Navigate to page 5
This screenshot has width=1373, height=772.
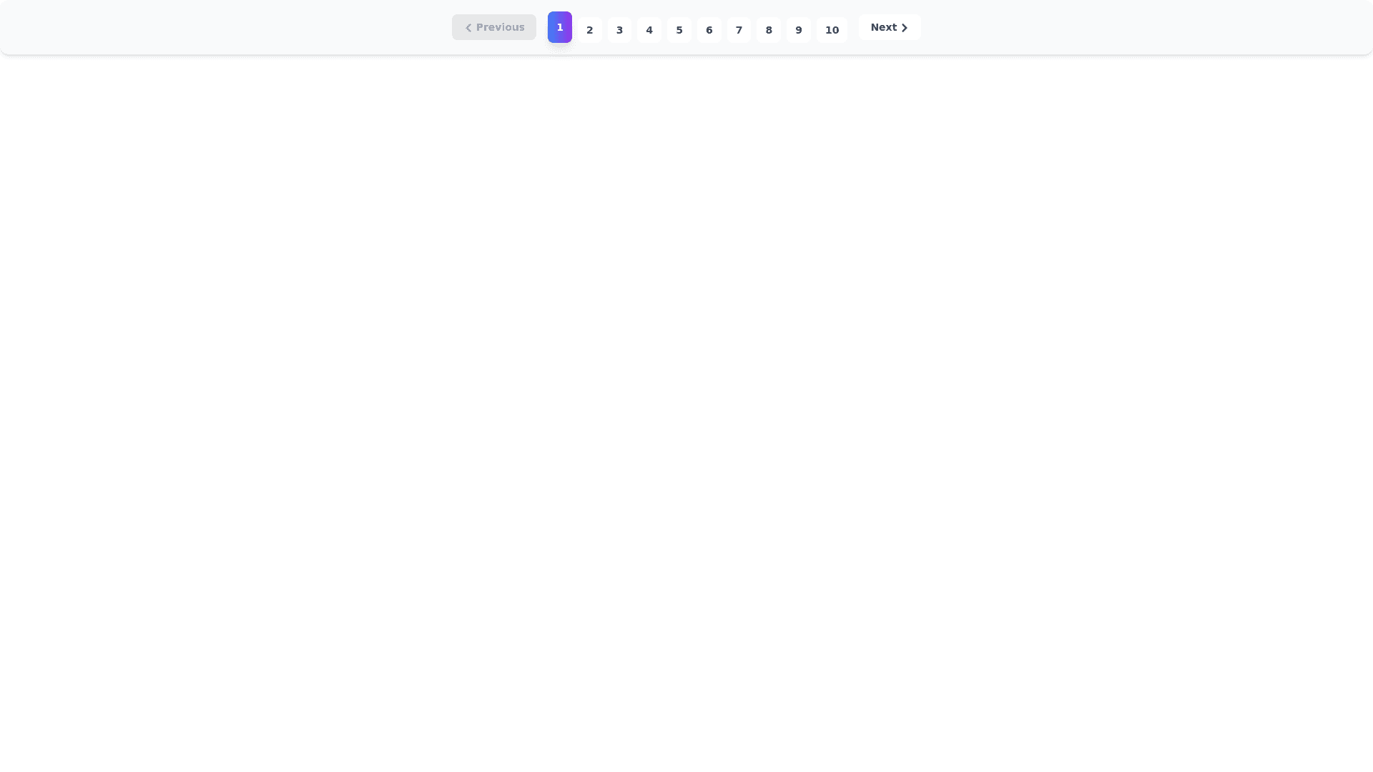tap(679, 30)
